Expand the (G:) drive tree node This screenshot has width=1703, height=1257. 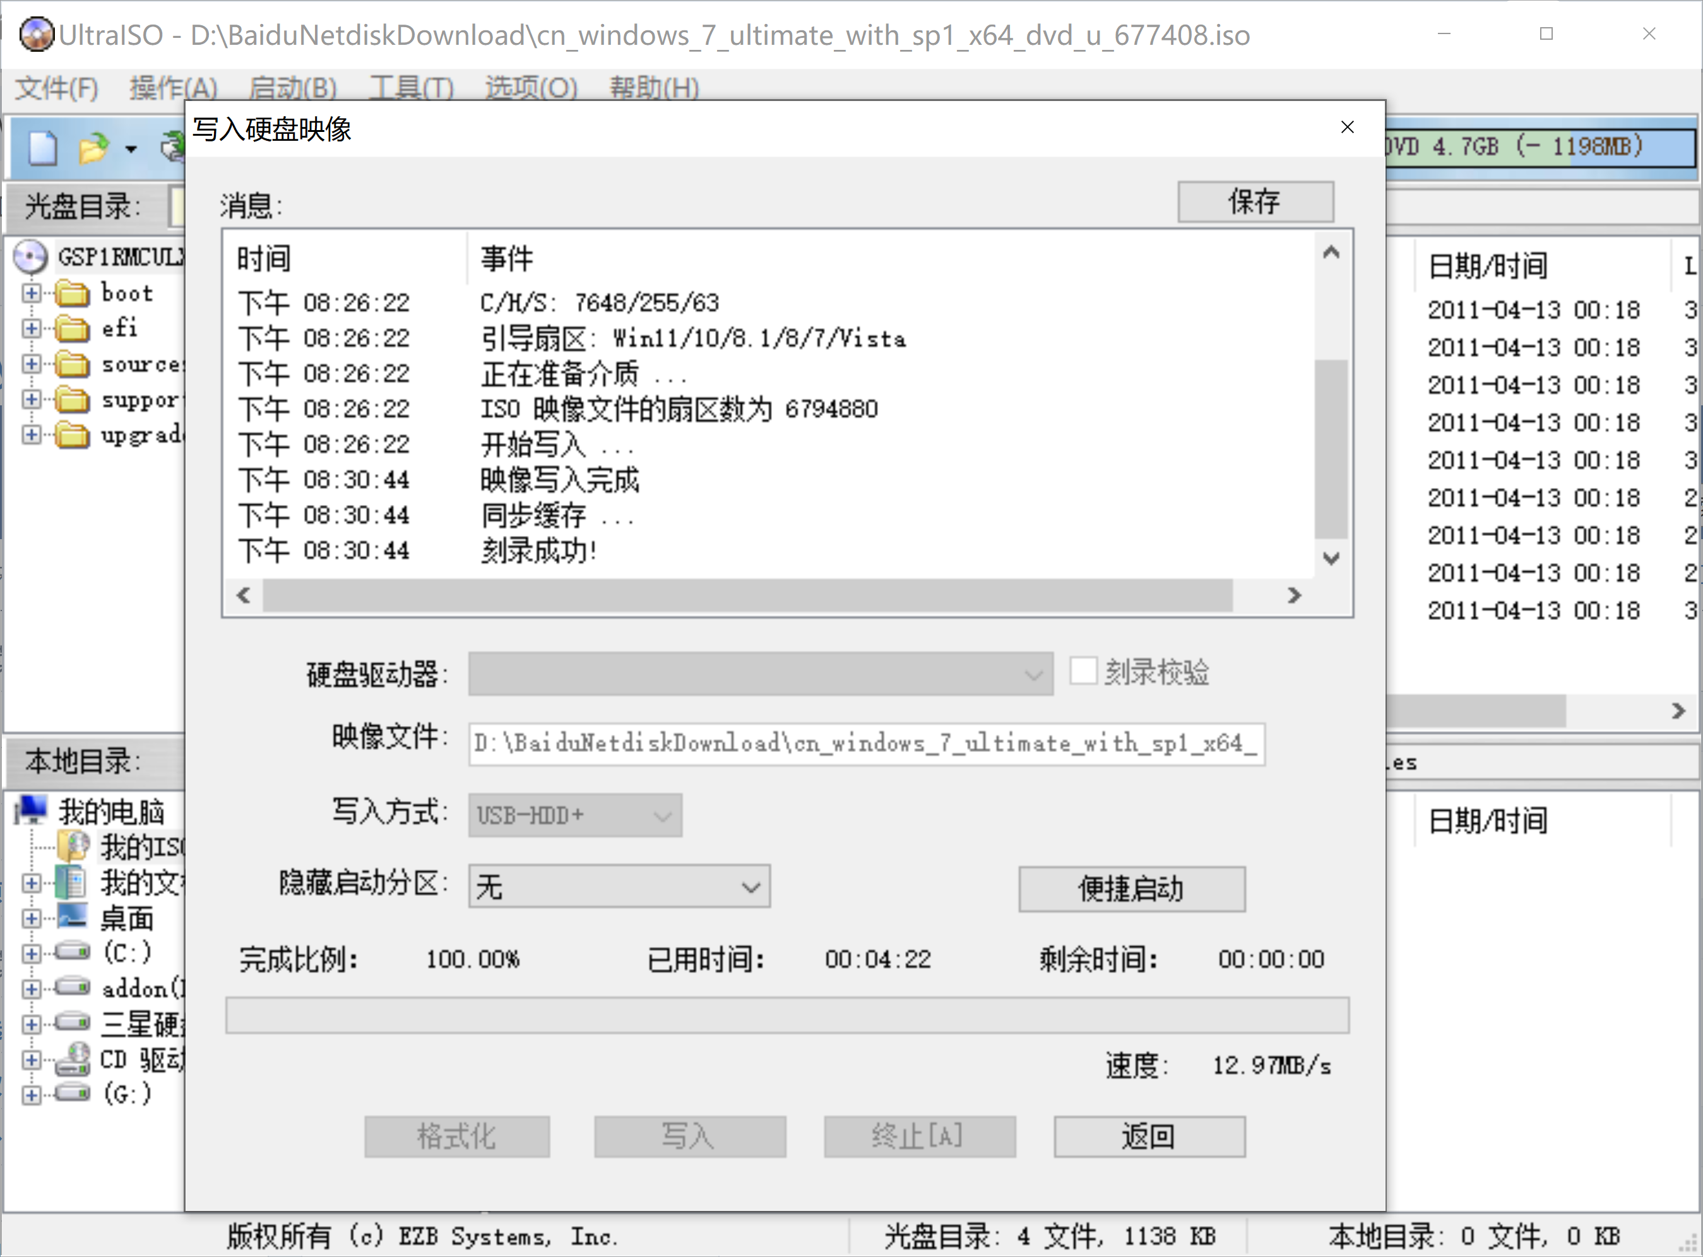tap(31, 1095)
